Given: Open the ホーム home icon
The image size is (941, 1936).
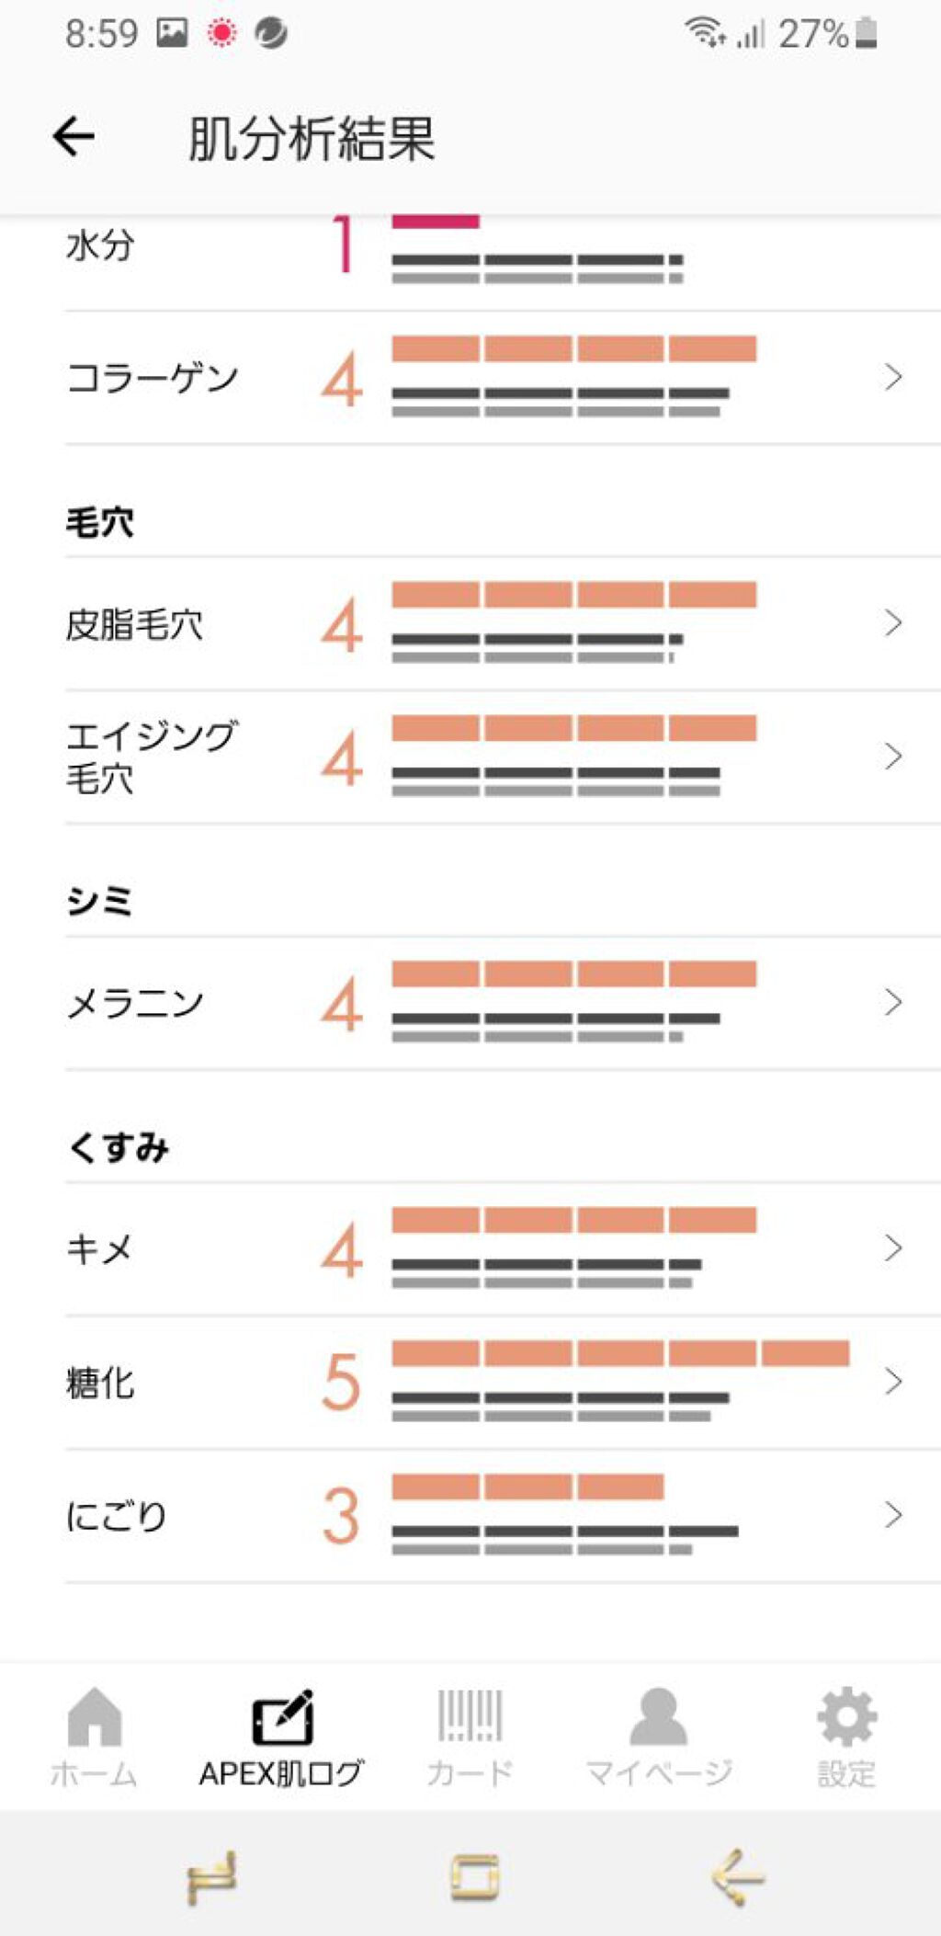Looking at the screenshot, I should [x=94, y=1717].
